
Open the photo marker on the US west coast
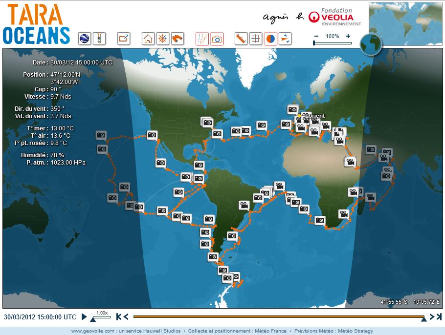(152, 135)
